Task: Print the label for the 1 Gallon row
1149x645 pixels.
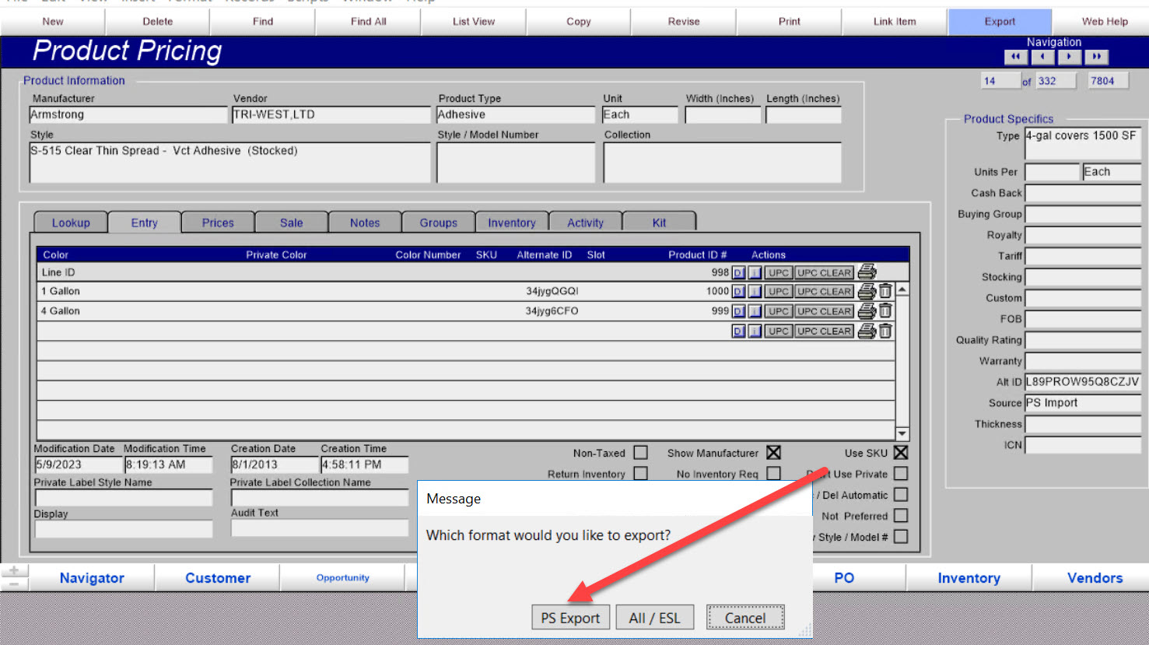Action: click(867, 291)
